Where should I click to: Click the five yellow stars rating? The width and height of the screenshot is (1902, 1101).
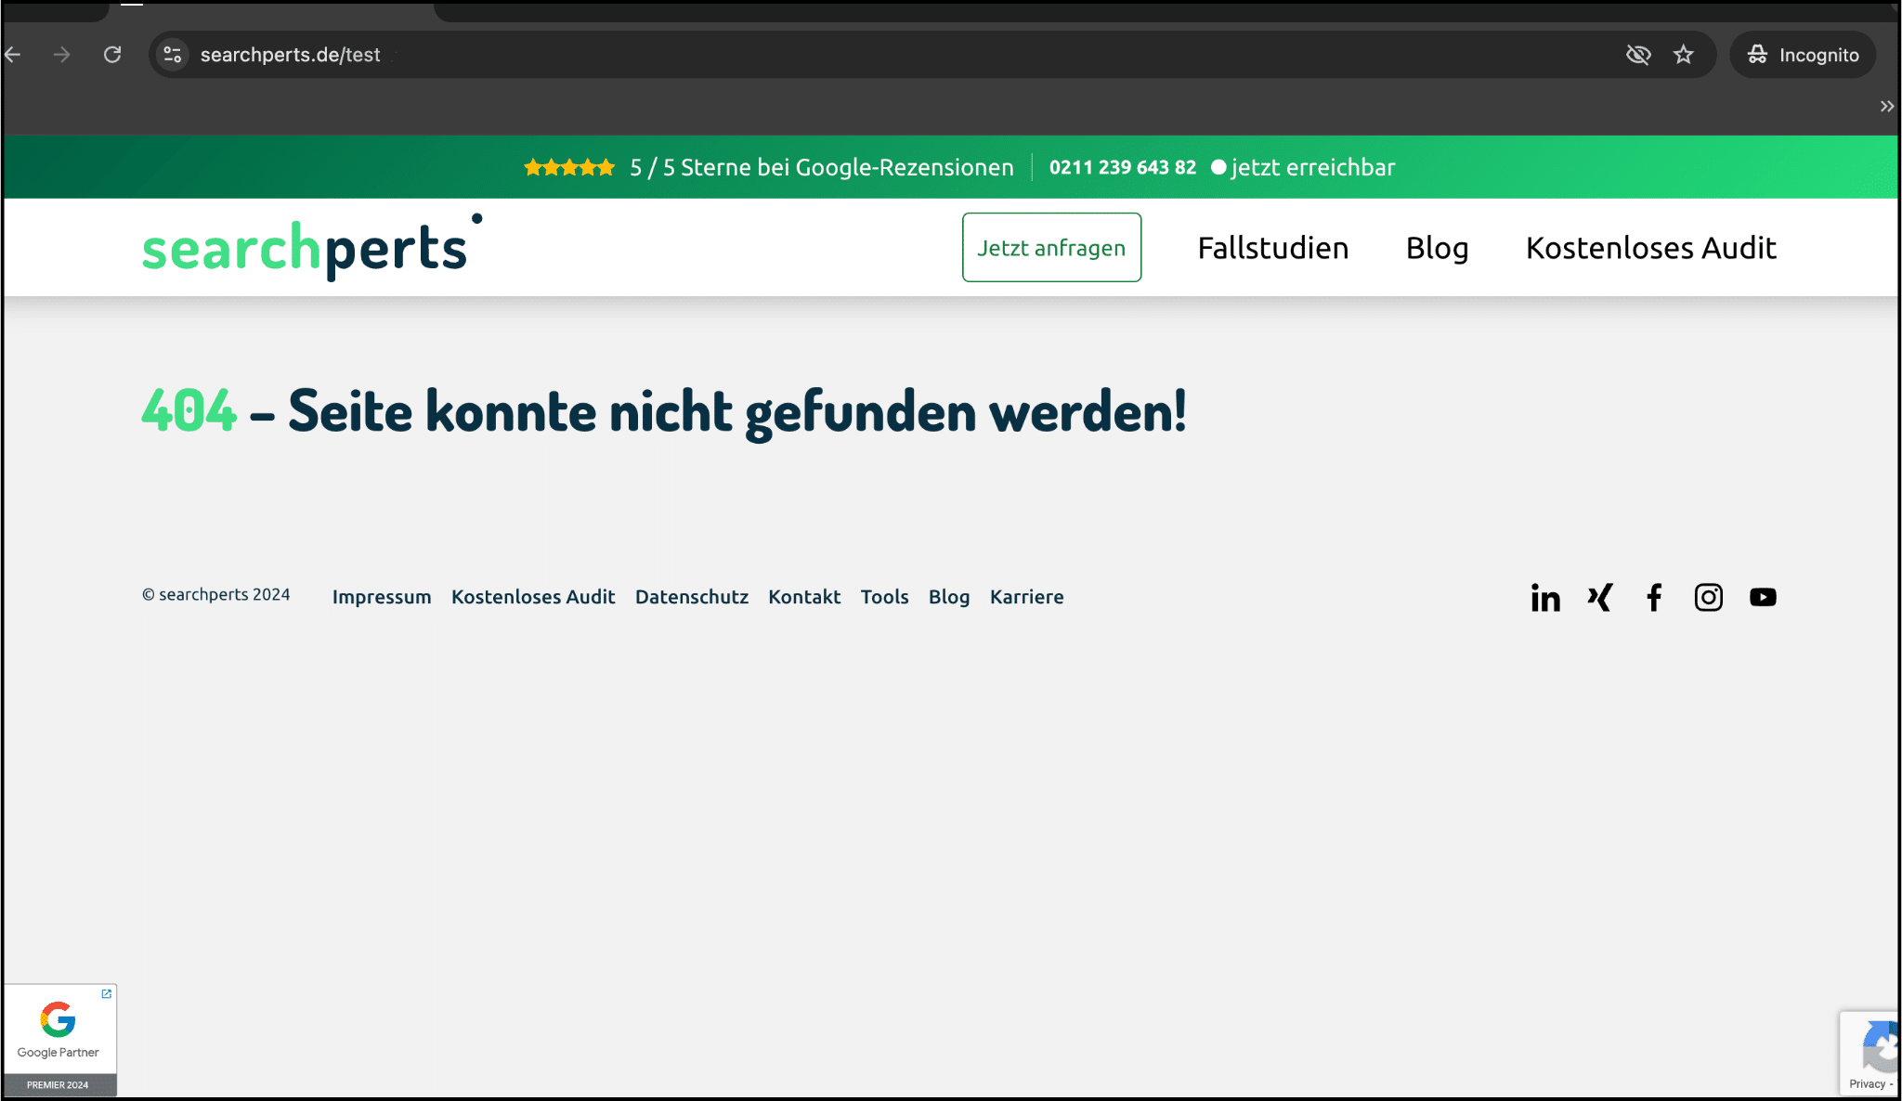coord(569,167)
